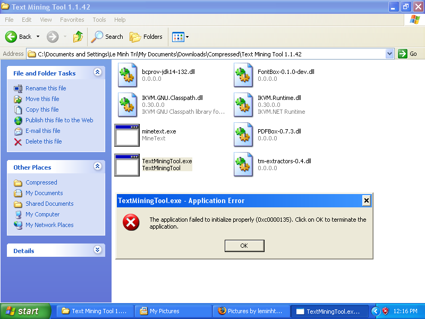Click the TextMiningTool.exe file name text
This screenshot has width=425, height=319.
[167, 161]
